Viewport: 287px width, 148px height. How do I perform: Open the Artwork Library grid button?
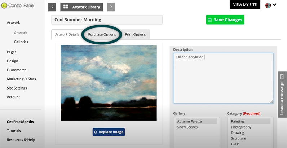[x=82, y=7]
